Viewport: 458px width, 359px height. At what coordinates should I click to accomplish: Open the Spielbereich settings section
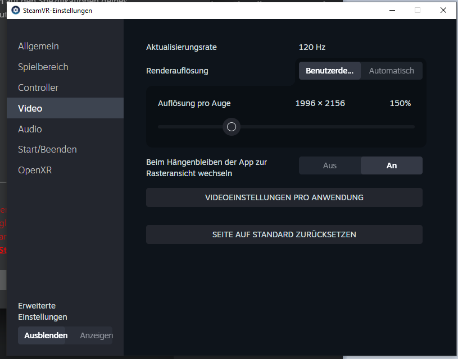point(65,67)
